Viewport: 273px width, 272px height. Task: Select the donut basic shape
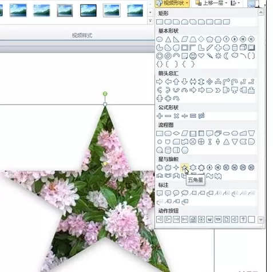[x=160, y=56]
